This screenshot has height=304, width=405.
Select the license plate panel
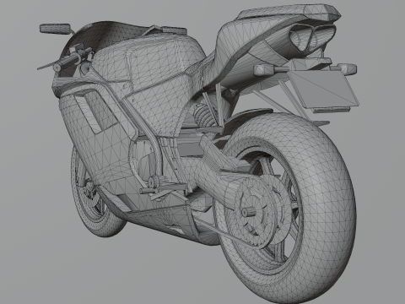click(323, 89)
